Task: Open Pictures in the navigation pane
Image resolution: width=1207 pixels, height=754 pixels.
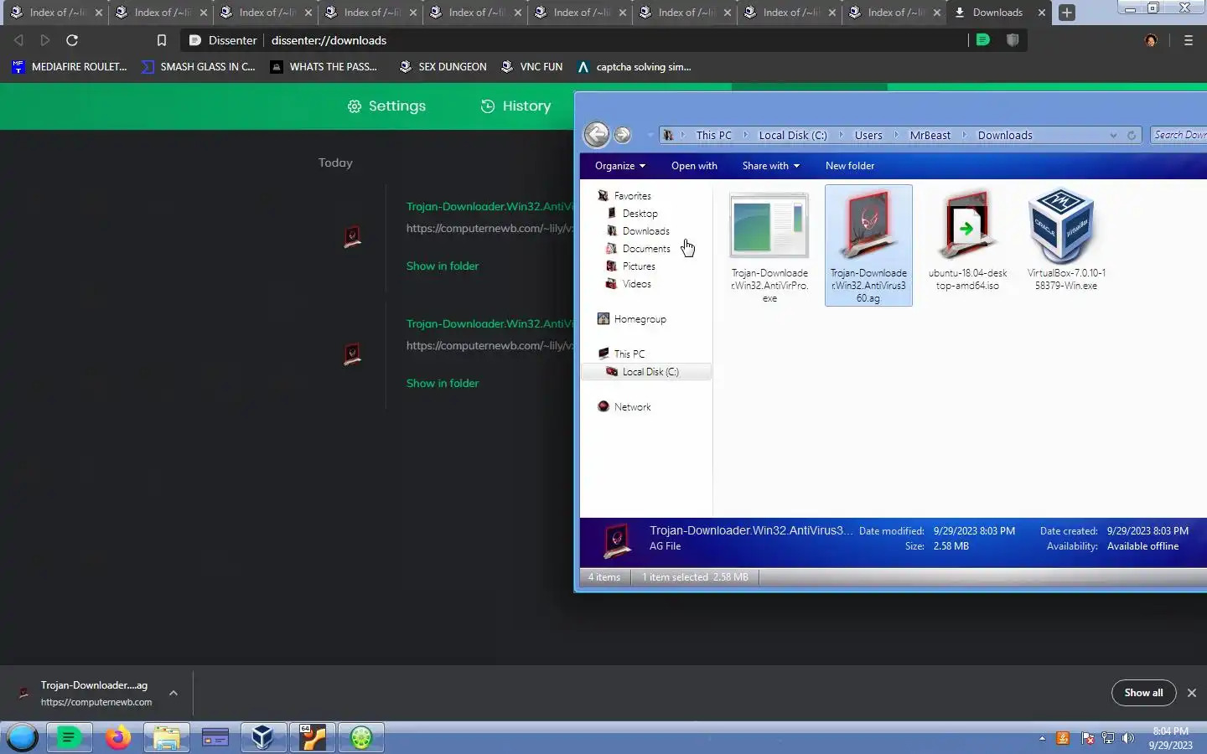Action: click(639, 266)
